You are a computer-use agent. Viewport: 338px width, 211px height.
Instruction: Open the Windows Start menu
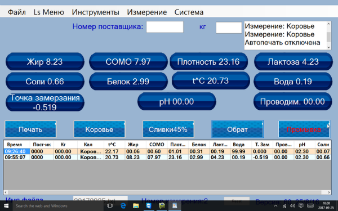click(6, 206)
